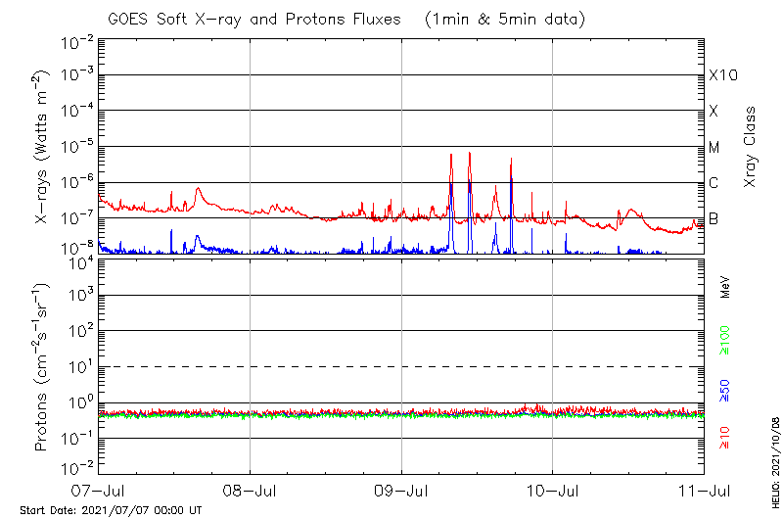Click the HELIO date stamp on right edge
Viewport: 783px width, 519px height.
tap(772, 460)
